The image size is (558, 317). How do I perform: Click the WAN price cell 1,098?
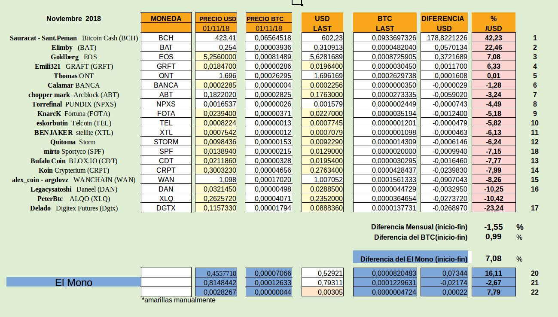216,180
